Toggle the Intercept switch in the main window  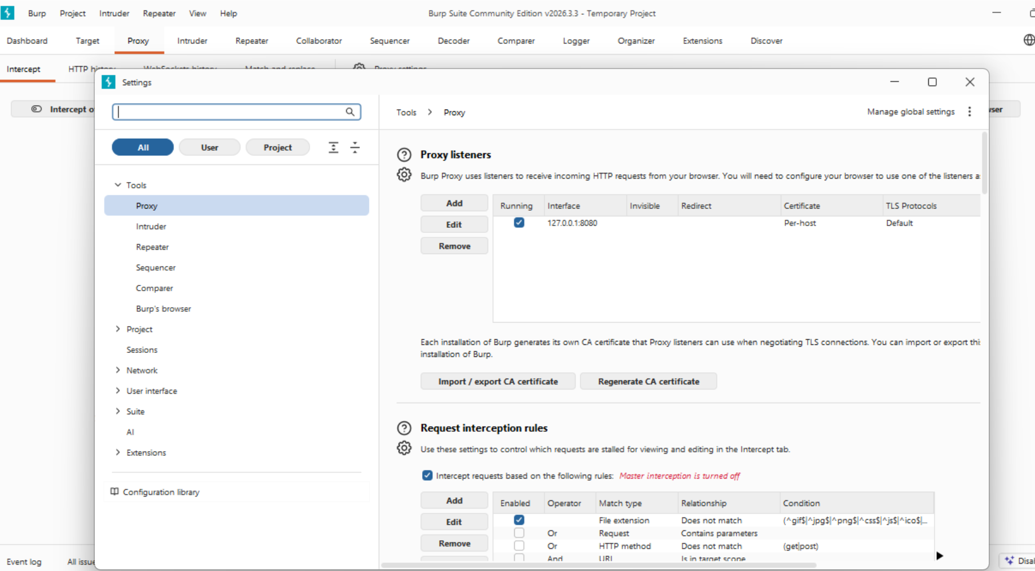coord(37,109)
